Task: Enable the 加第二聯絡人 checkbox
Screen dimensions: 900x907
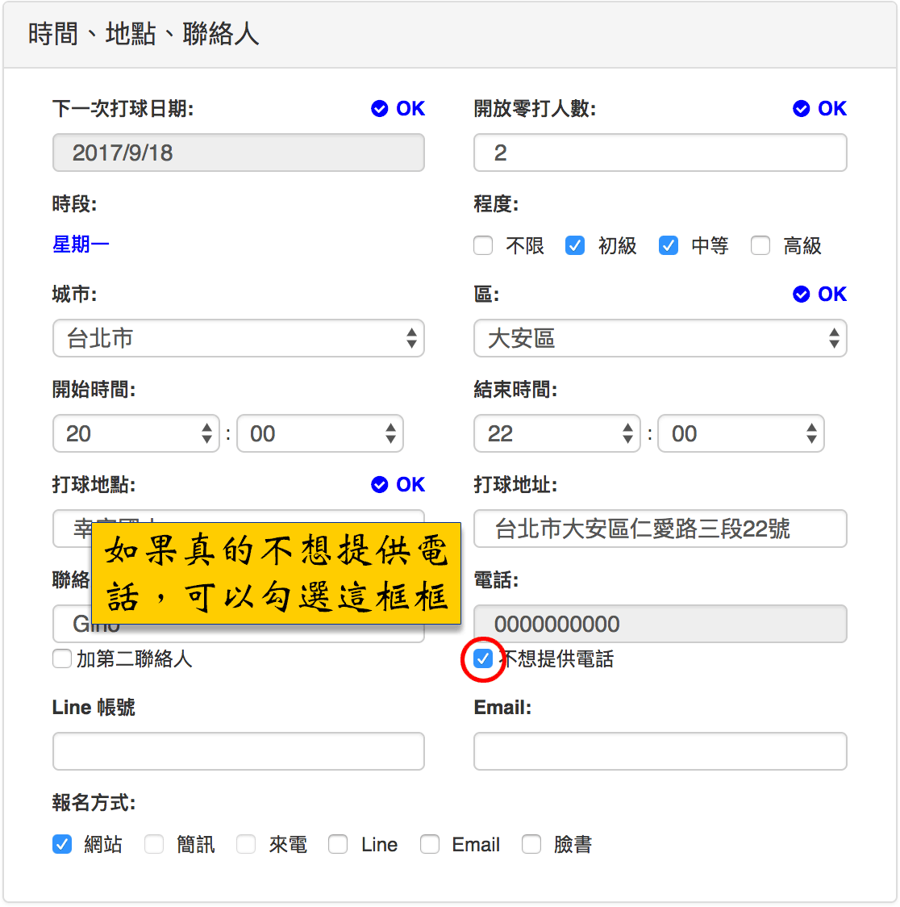Action: click(x=62, y=659)
